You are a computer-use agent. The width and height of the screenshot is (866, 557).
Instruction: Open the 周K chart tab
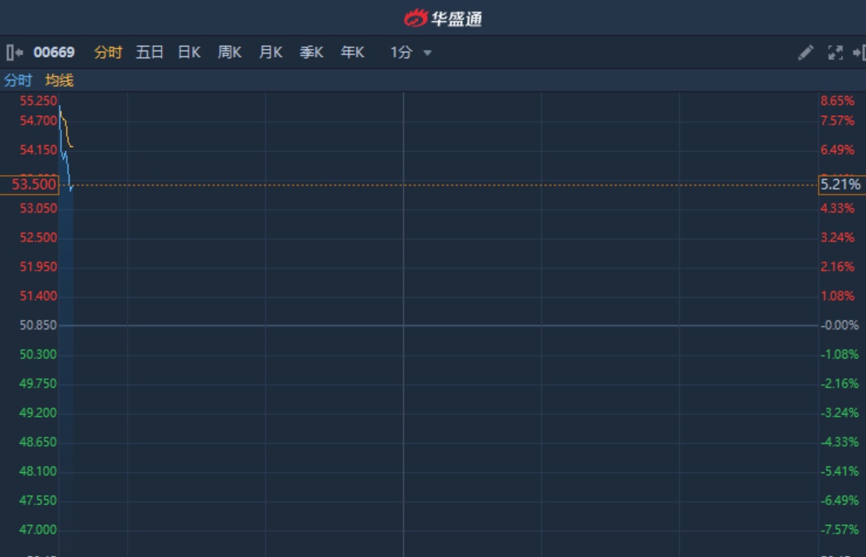230,52
